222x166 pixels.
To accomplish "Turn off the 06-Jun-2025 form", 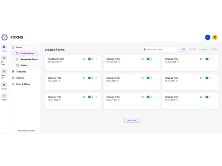I will click(149, 97).
